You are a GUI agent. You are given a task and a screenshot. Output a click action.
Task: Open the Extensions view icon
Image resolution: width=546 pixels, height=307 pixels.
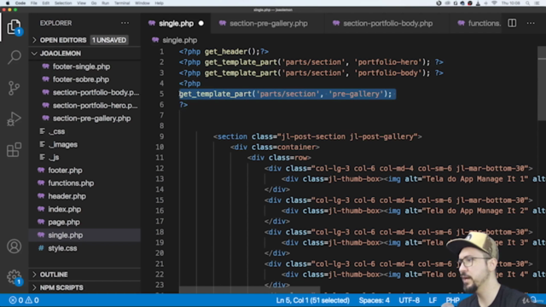[14, 150]
